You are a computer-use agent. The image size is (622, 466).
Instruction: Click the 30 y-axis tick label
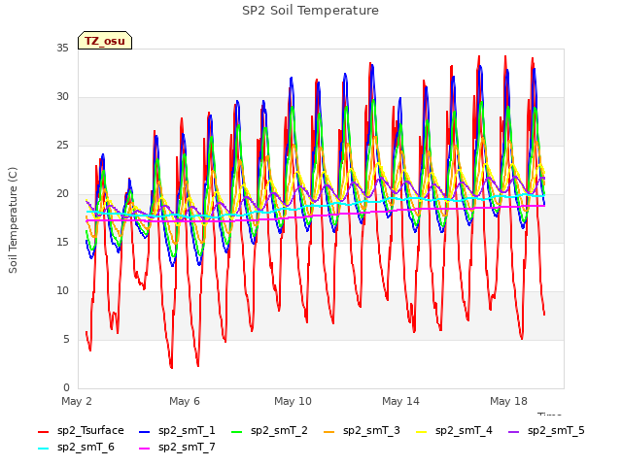[62, 97]
